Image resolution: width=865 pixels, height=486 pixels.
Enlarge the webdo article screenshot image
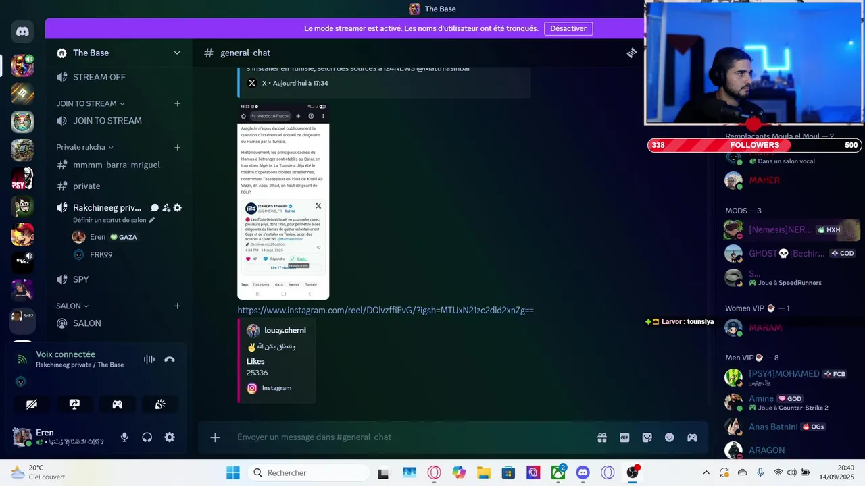click(283, 201)
